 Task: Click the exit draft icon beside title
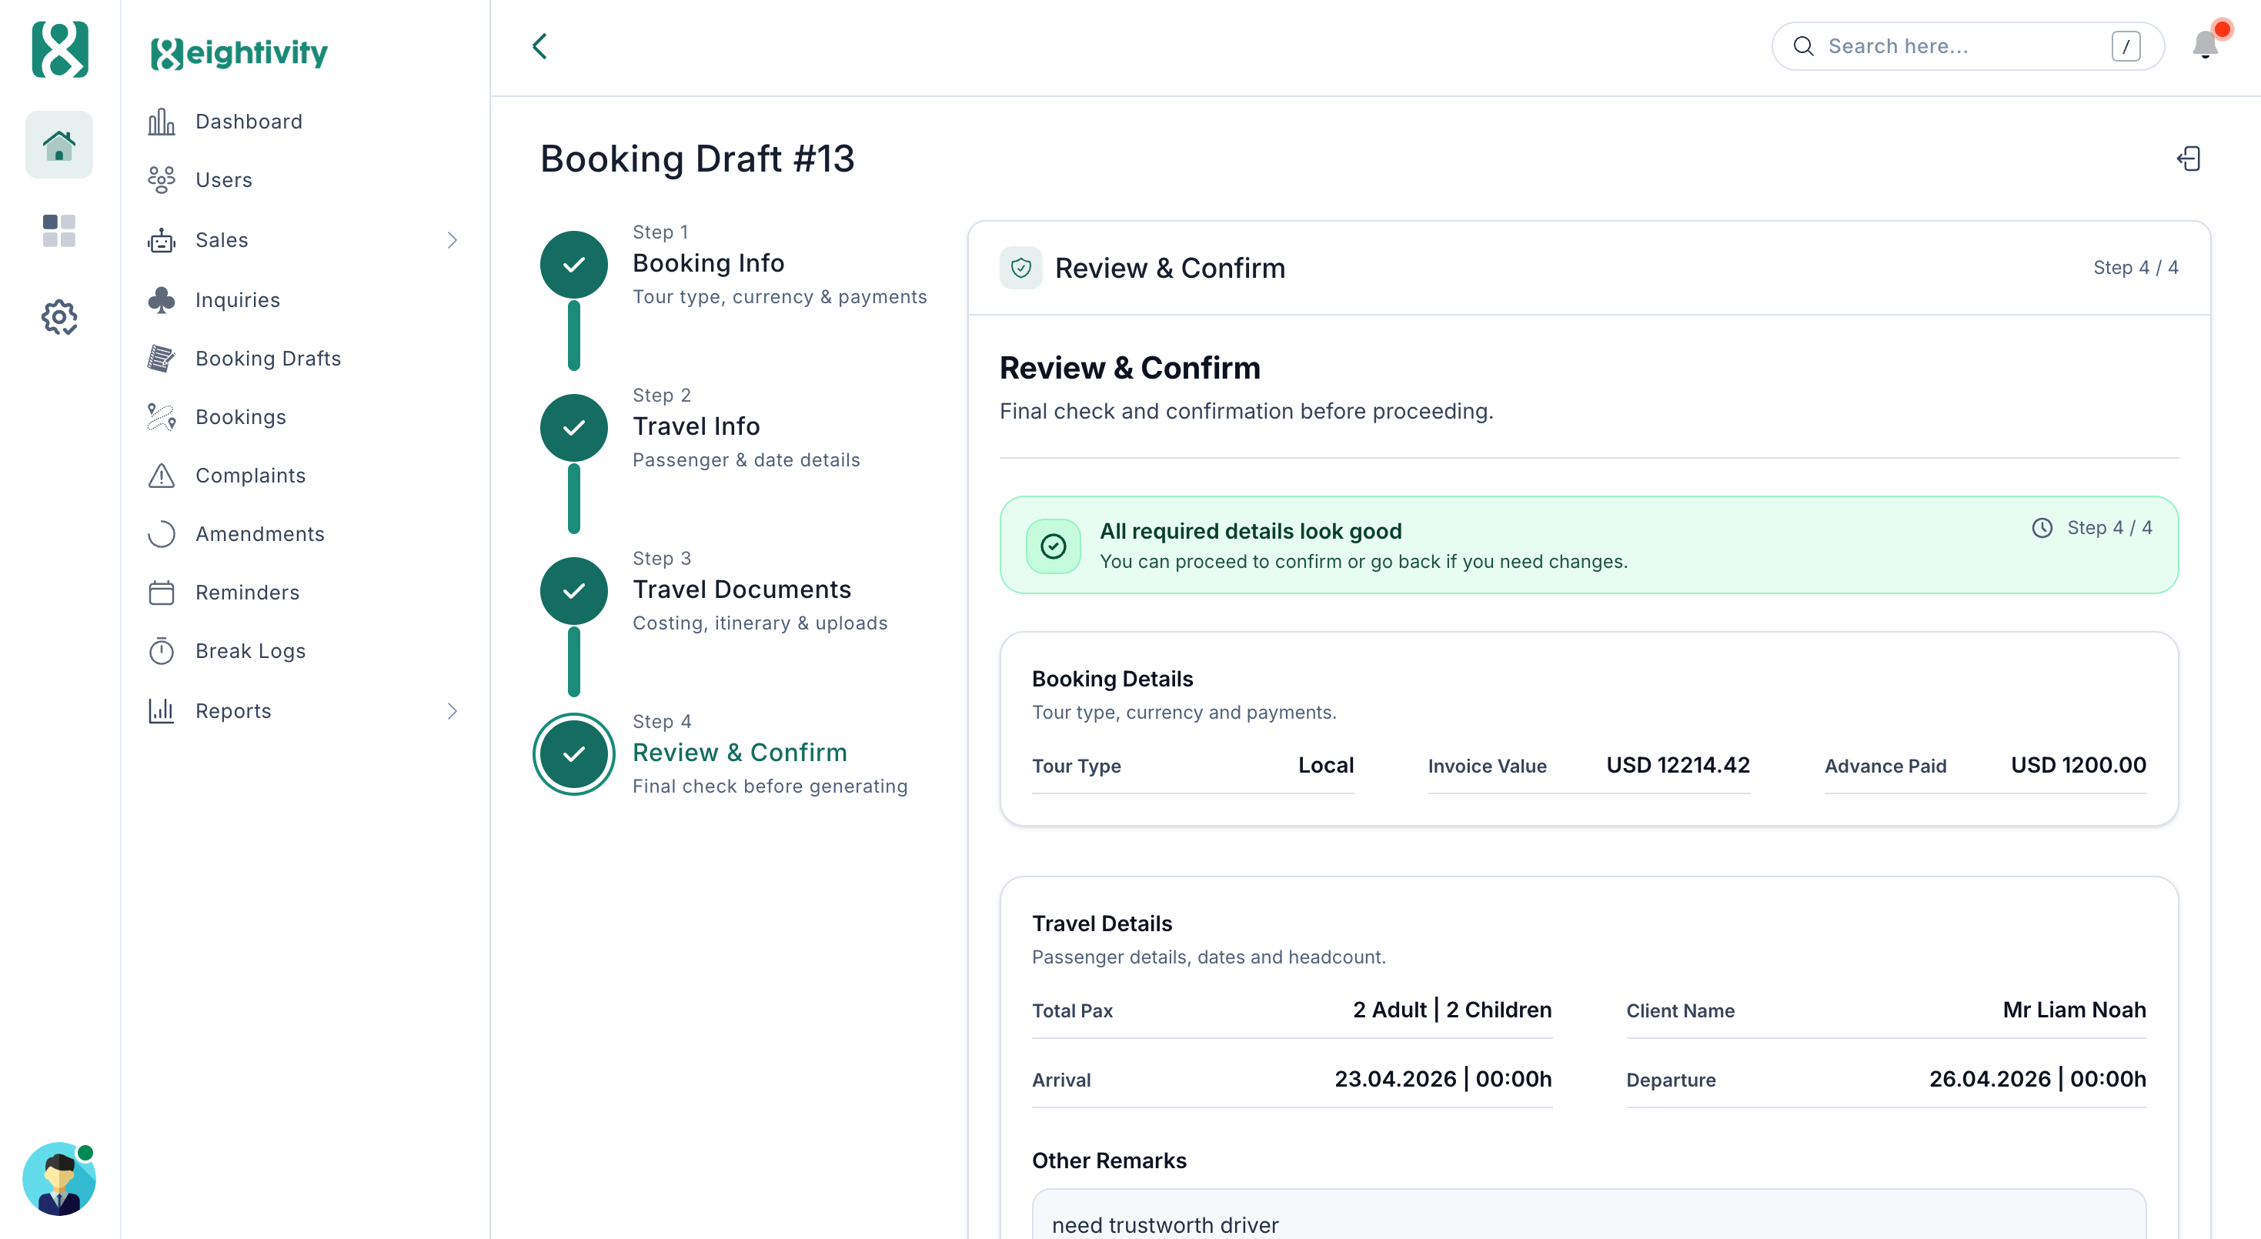click(2188, 159)
